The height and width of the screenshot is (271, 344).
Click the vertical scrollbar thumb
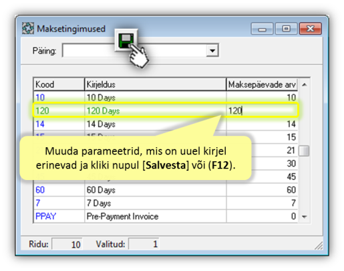(304, 151)
